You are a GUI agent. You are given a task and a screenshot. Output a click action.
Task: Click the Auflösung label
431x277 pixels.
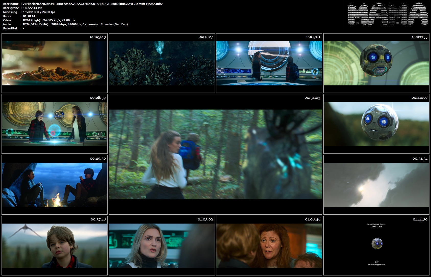(10, 12)
